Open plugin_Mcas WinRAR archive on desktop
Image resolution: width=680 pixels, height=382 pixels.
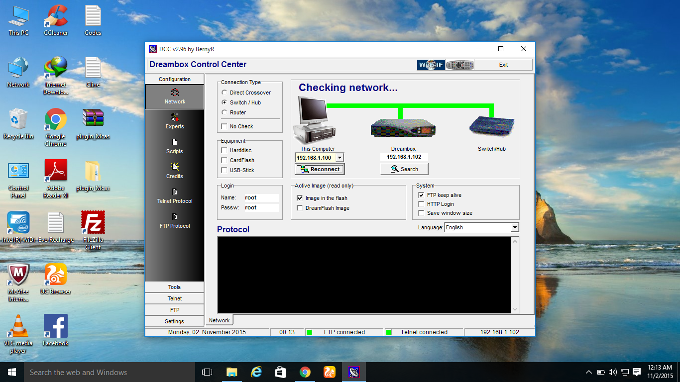click(x=93, y=124)
